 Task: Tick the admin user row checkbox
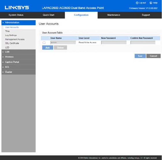click(x=44, y=42)
